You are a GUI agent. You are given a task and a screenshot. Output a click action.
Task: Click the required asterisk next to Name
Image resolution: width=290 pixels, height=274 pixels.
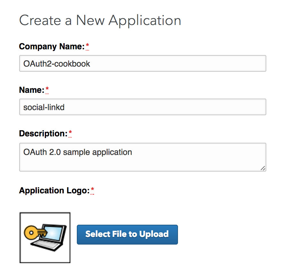[x=47, y=89]
